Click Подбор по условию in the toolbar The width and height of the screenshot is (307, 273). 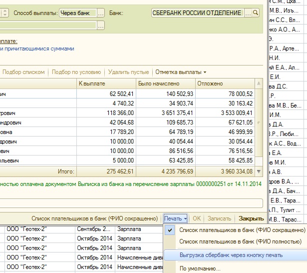[x=76, y=72]
